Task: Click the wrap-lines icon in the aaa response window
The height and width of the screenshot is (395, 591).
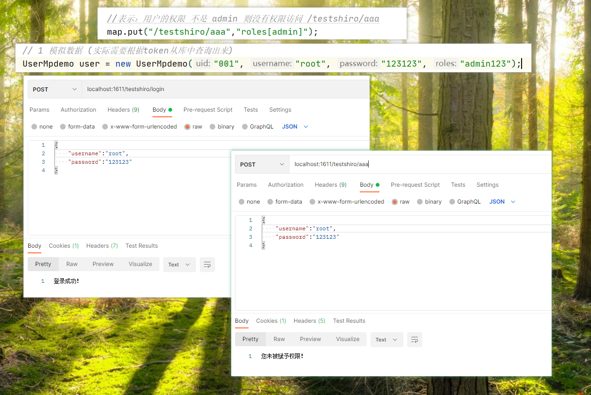Action: click(415, 340)
